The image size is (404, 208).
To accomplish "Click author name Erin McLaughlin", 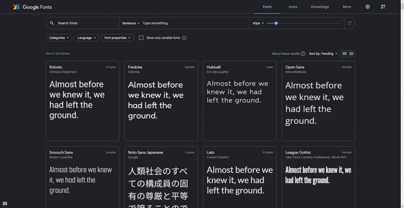I will (x=217, y=72).
